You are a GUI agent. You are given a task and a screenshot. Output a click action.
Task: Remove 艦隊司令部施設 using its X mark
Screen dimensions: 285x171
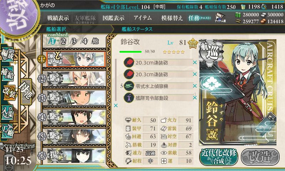[x=195, y=98]
